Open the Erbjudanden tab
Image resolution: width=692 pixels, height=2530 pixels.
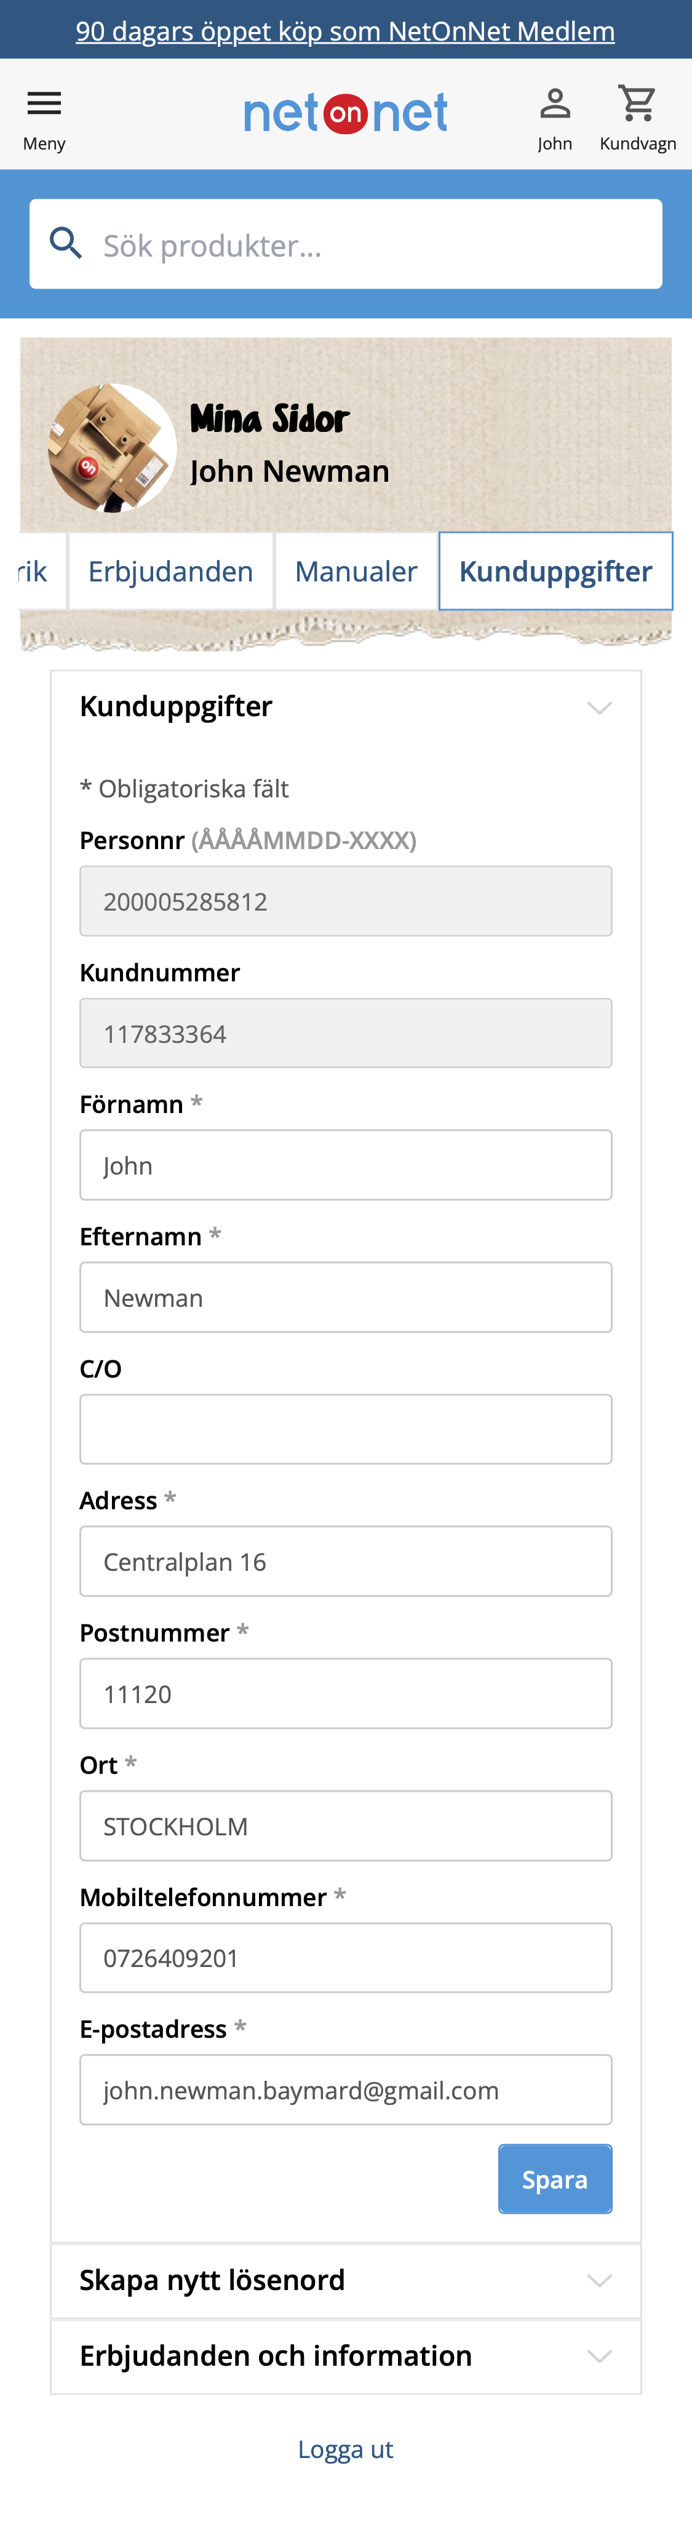(x=170, y=570)
